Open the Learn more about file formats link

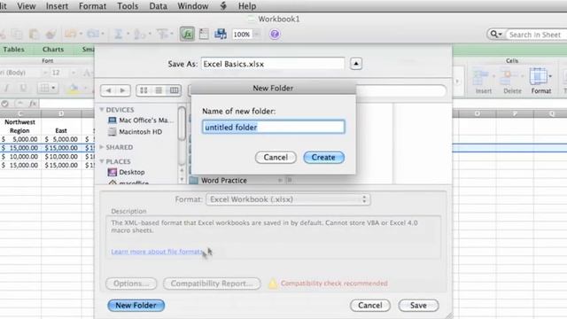(x=158, y=252)
